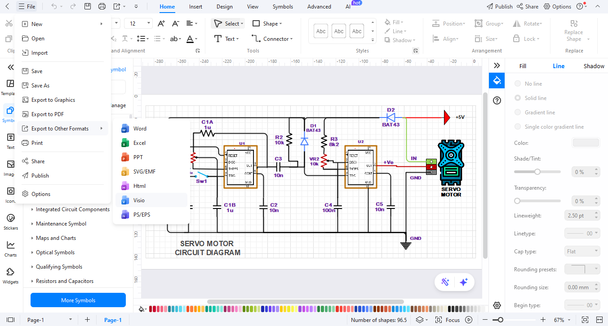This screenshot has height=326, width=608.
Task: Decrease font size with the A down icon
Action: [176, 23]
